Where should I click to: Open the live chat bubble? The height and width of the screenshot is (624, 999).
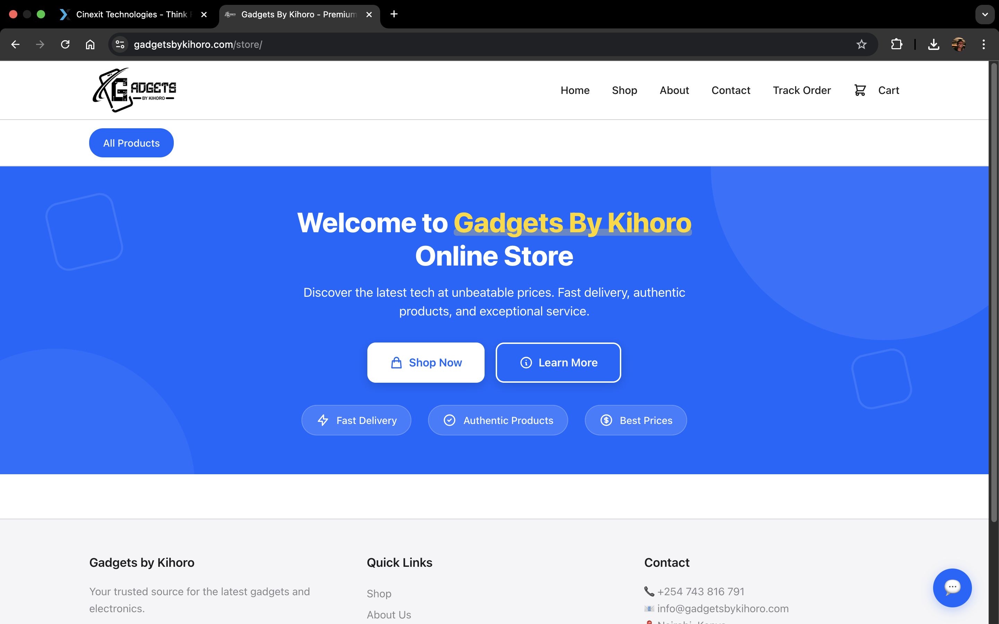(x=952, y=588)
